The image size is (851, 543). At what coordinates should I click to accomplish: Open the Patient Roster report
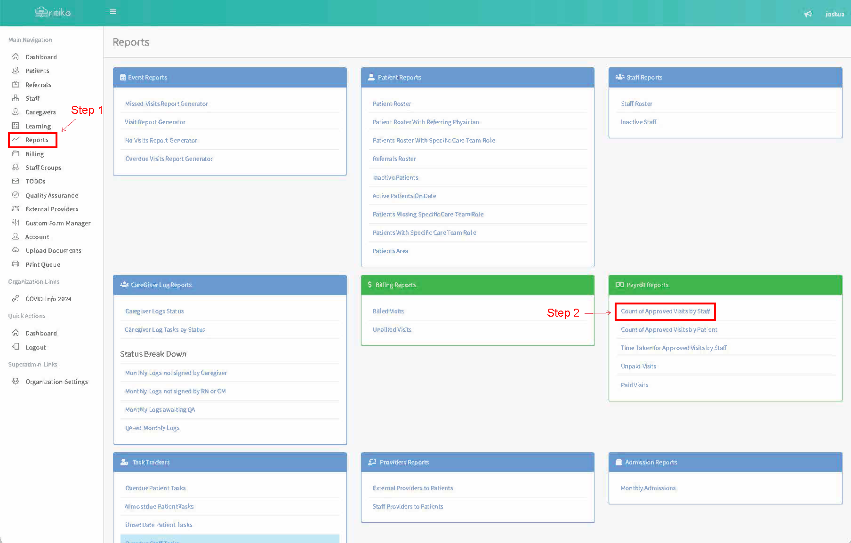(x=392, y=104)
